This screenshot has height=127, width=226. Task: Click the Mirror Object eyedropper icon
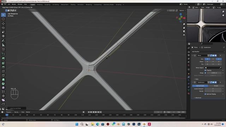[220, 68]
